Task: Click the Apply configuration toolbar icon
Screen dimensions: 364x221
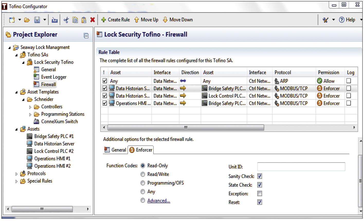Action: point(54,20)
